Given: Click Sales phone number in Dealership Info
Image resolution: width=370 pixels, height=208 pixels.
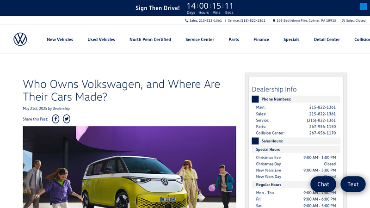Looking at the screenshot, I should [x=322, y=114].
